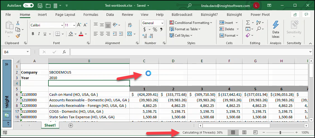315x138 pixels.
Task: Open Data Ideas
Action: (x=275, y=29)
